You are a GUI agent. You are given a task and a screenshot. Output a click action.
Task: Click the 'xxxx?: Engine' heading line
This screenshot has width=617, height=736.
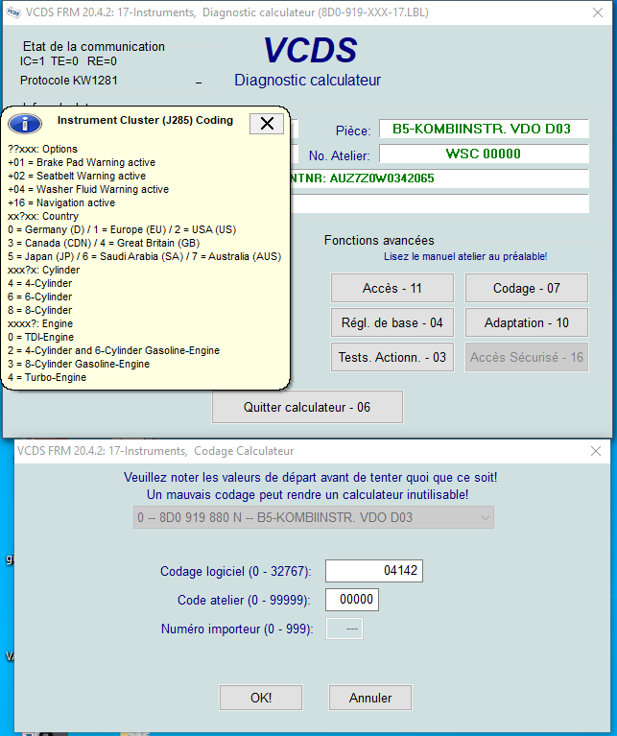[x=40, y=323]
